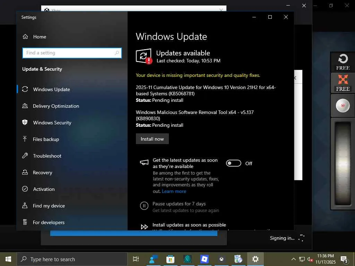Click the vertical slider on right panel
355x266 pixels.
pyautogui.click(x=343, y=163)
